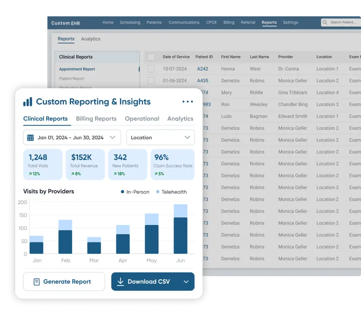Click the Telehealth legend dot
This screenshot has height=315, width=361.
158,191
